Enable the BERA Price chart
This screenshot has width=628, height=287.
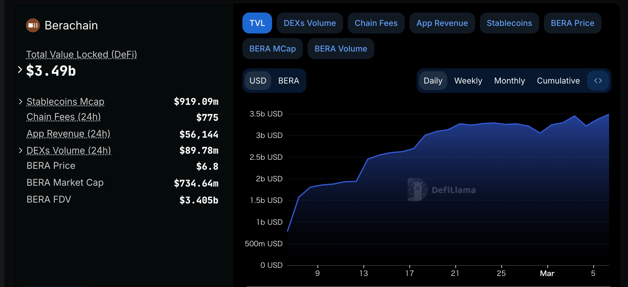point(573,23)
